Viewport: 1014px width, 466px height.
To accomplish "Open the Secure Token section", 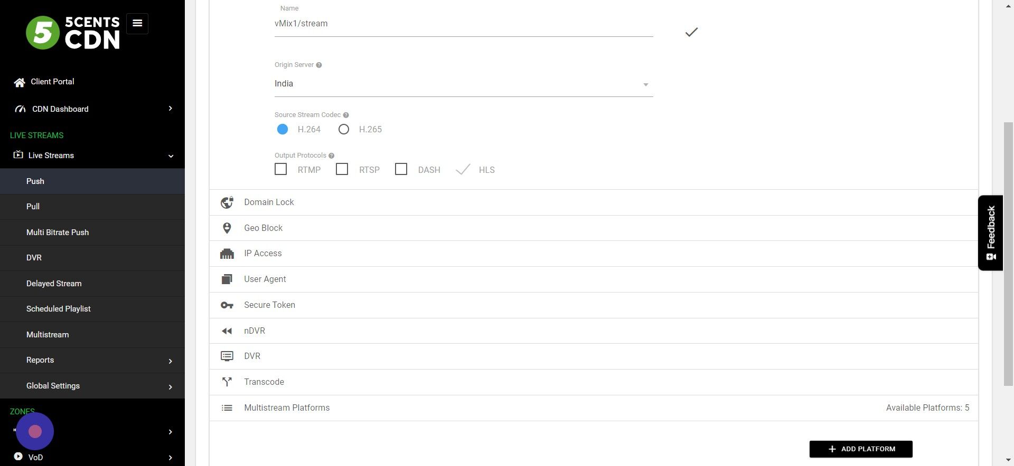I will point(594,305).
